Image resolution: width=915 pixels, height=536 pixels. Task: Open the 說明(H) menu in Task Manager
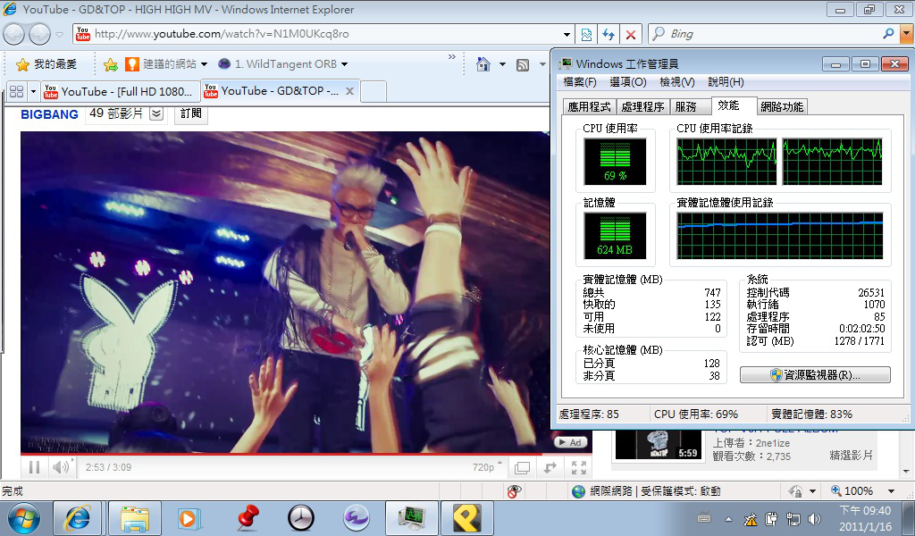pos(726,82)
